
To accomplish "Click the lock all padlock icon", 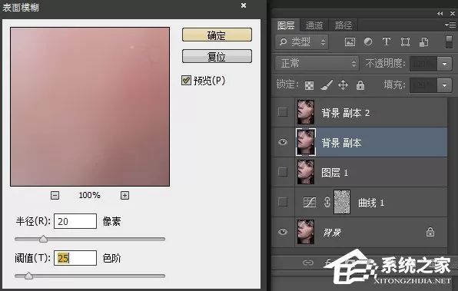I will [x=360, y=85].
